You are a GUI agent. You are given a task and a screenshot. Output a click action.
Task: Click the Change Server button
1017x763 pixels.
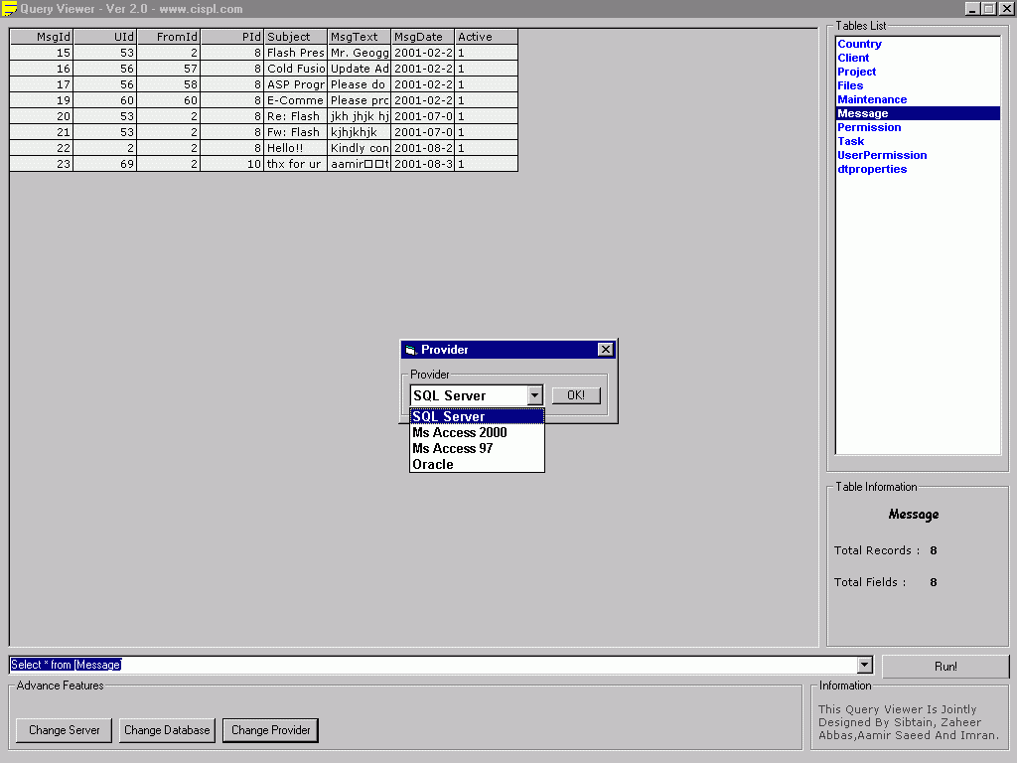[65, 730]
